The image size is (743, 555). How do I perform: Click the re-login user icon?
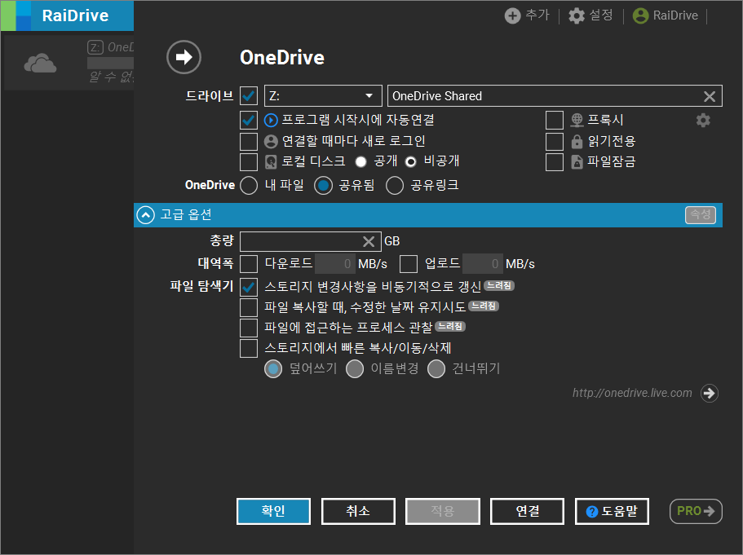pyautogui.click(x=271, y=141)
